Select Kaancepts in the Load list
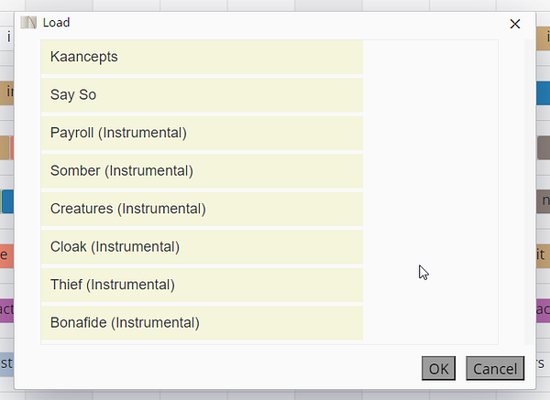Screen dimensions: 550x400 [x=202, y=57]
